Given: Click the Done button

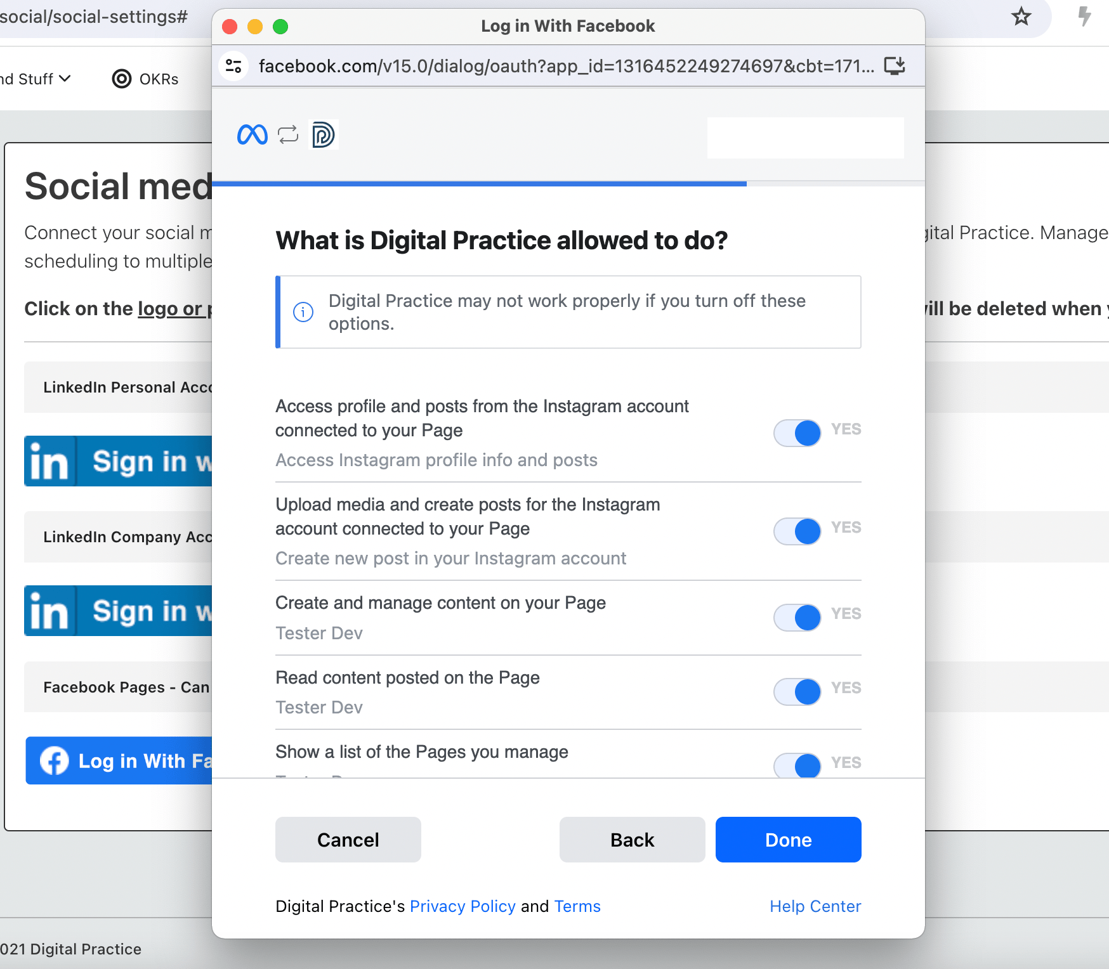Looking at the screenshot, I should [789, 840].
